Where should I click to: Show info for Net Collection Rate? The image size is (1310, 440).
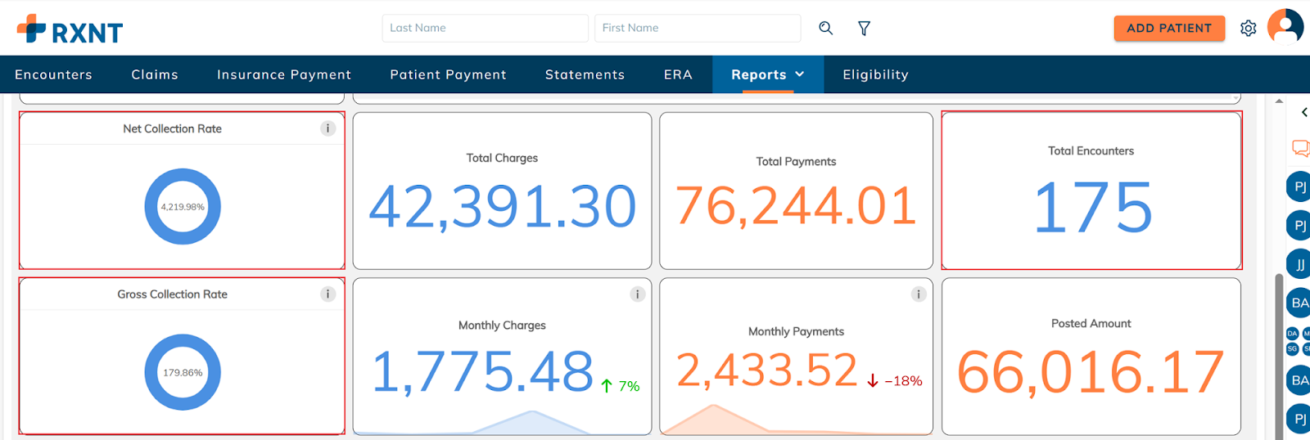coord(327,128)
